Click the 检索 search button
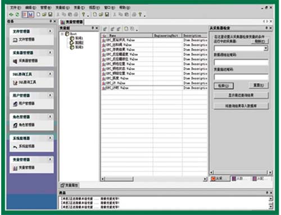 [x=224, y=86]
